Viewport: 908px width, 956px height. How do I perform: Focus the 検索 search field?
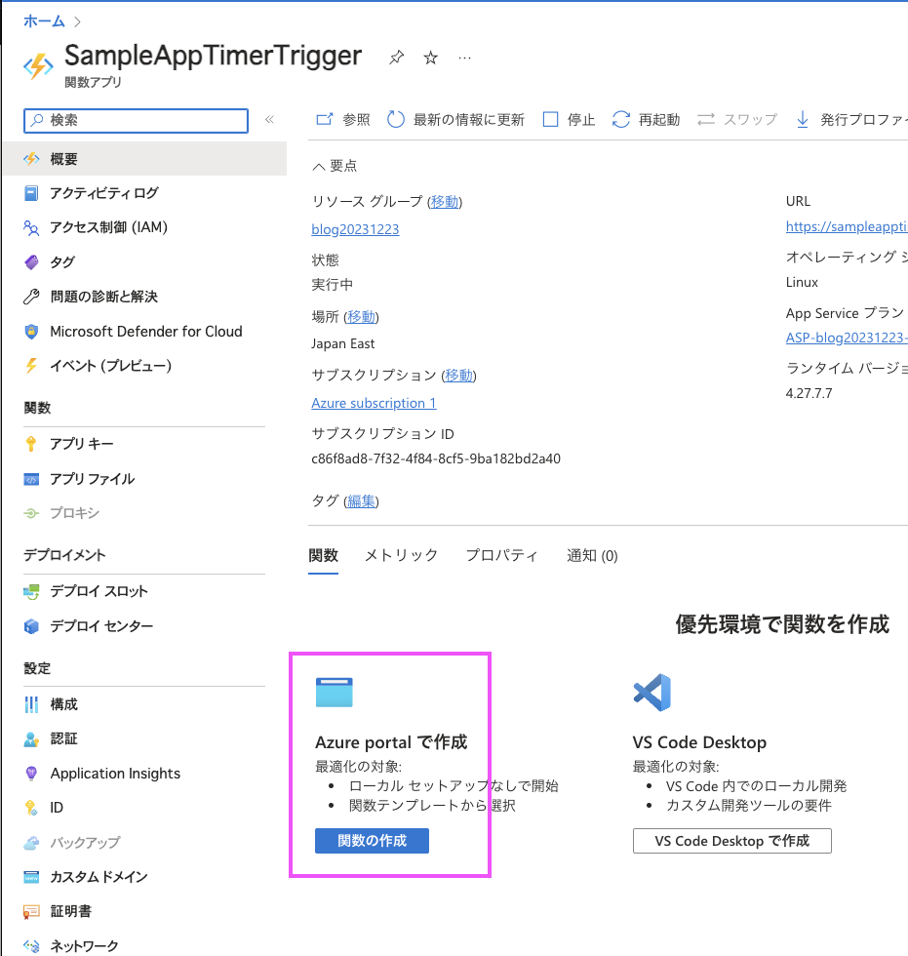136,120
